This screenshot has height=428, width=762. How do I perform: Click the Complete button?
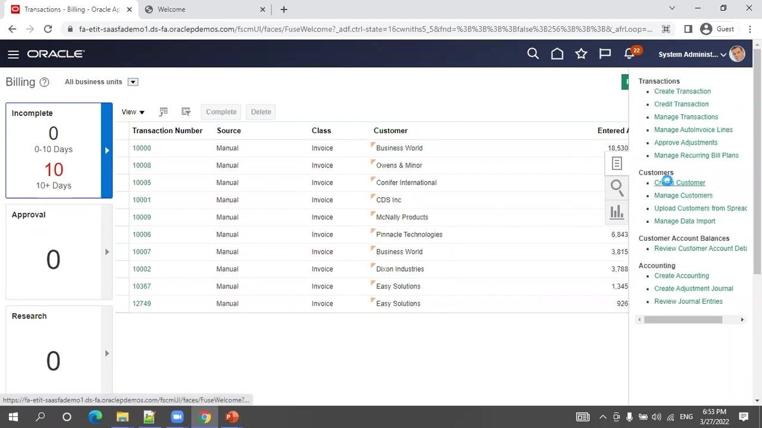coord(221,112)
